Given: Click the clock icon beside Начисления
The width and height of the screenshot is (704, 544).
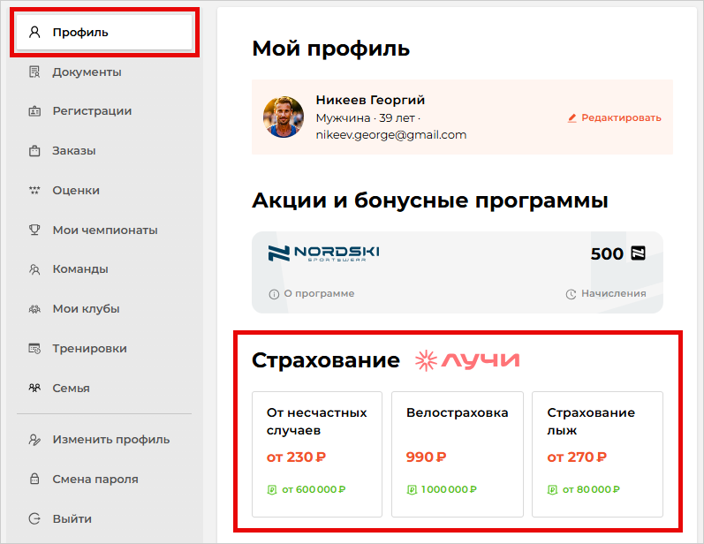Looking at the screenshot, I should (x=571, y=294).
